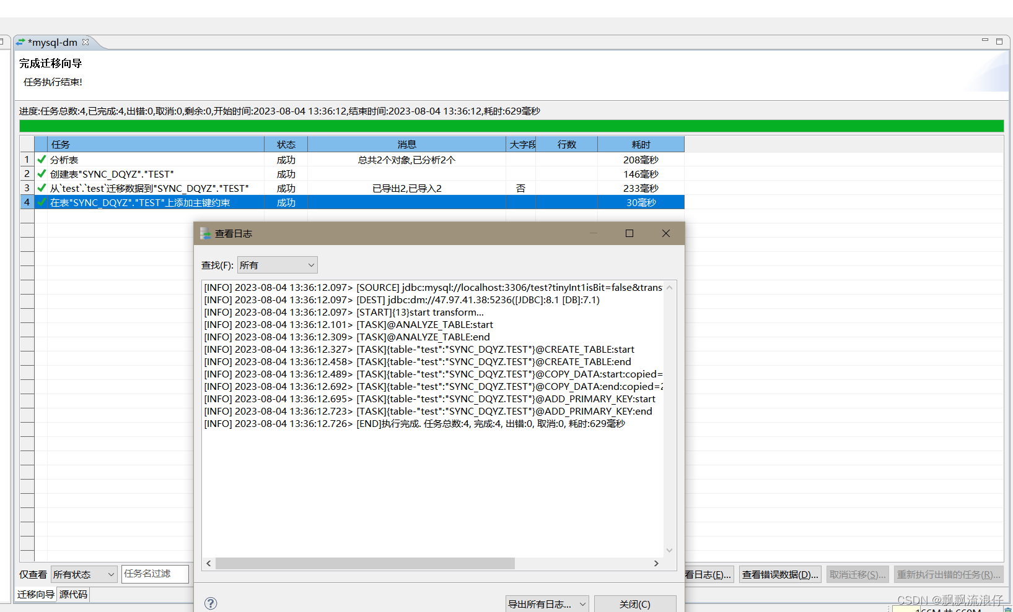This screenshot has height=612, width=1013.
Task: Click row number 3 header cell
Action: 27,188
